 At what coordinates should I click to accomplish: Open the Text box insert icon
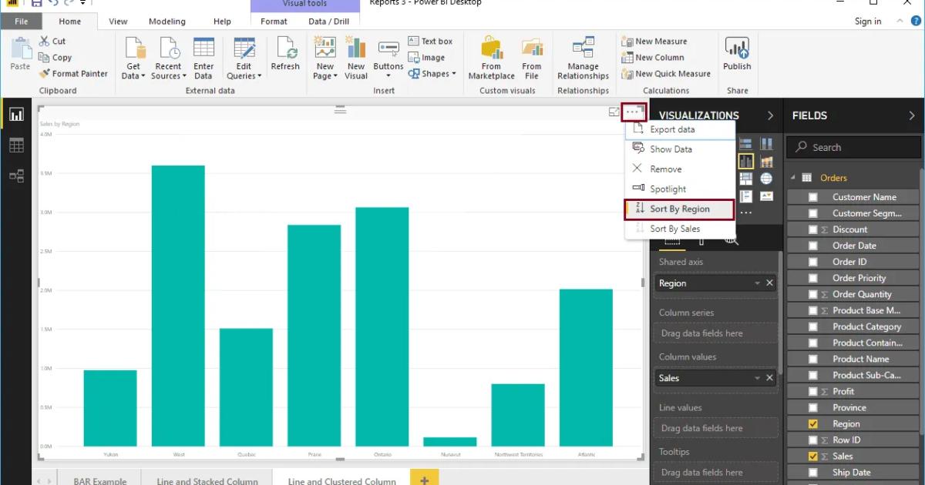click(x=430, y=40)
